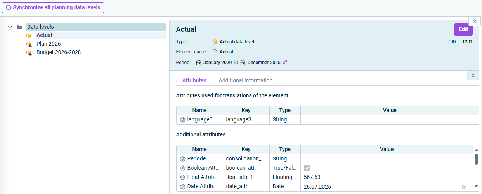Toggle the Boolean Attribute checkbox
This screenshot has width=482, height=194.
click(307, 168)
